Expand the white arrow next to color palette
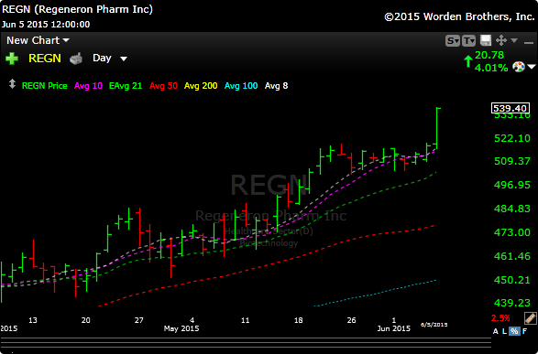Screen dimensions: 538x354 coord(532,67)
